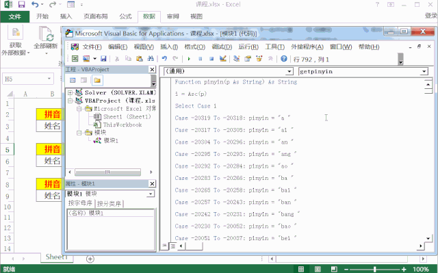This screenshot has width=438, height=273.
Task: Click the Cut scissors icon in VBA toolbar
Action: 117,59
